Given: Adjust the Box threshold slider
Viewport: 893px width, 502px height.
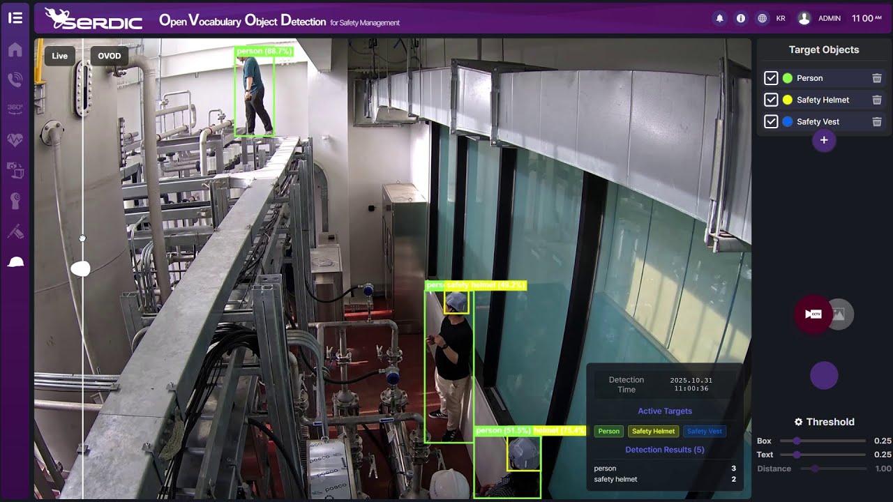Looking at the screenshot, I should coord(823,441).
